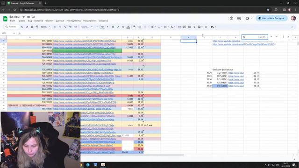Bookmark this page in the browser
The height and width of the screenshot is (168, 299).
(268, 10)
